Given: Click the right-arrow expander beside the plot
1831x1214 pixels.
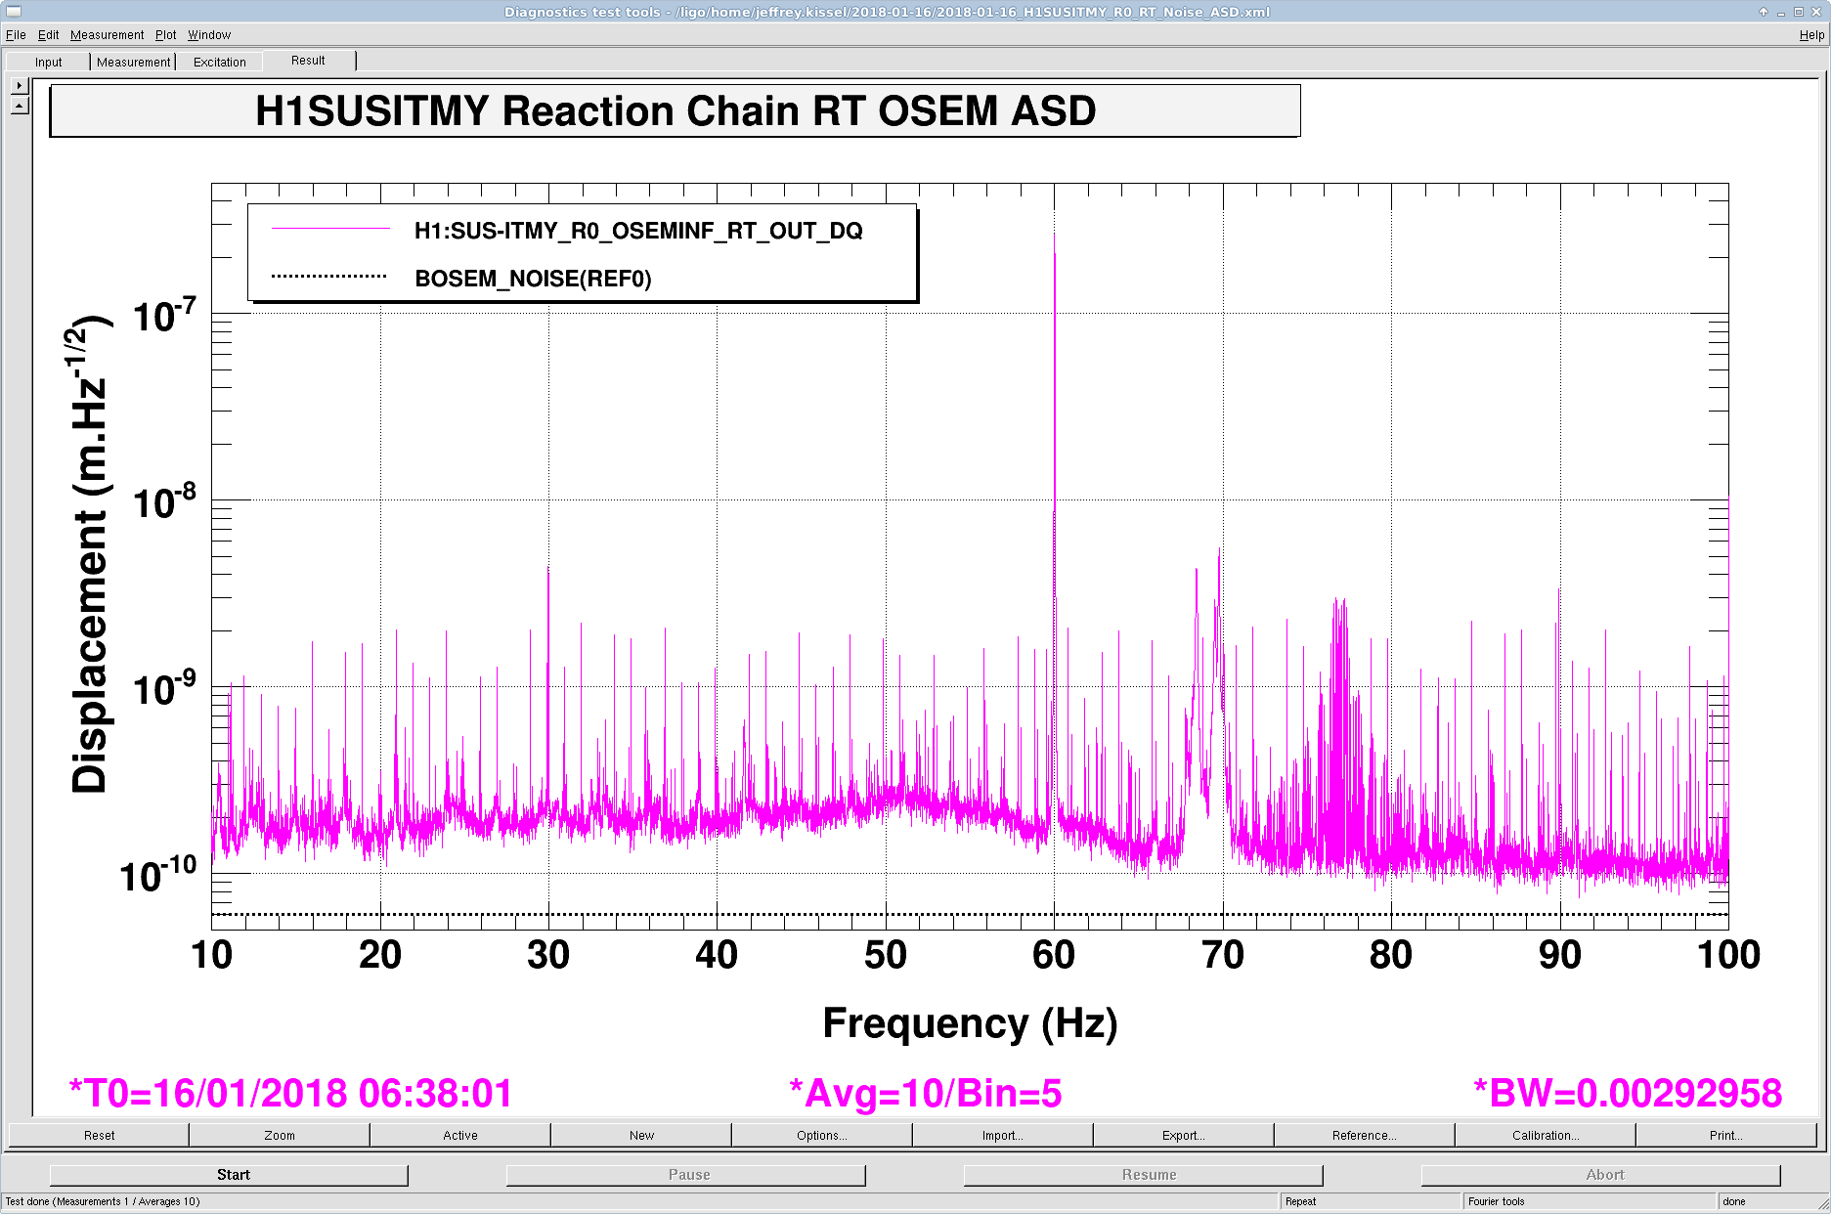Looking at the screenshot, I should click(20, 86).
